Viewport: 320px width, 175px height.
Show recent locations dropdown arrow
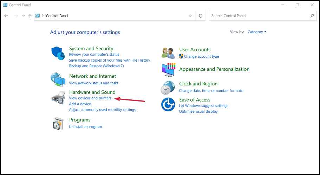click(x=24, y=16)
